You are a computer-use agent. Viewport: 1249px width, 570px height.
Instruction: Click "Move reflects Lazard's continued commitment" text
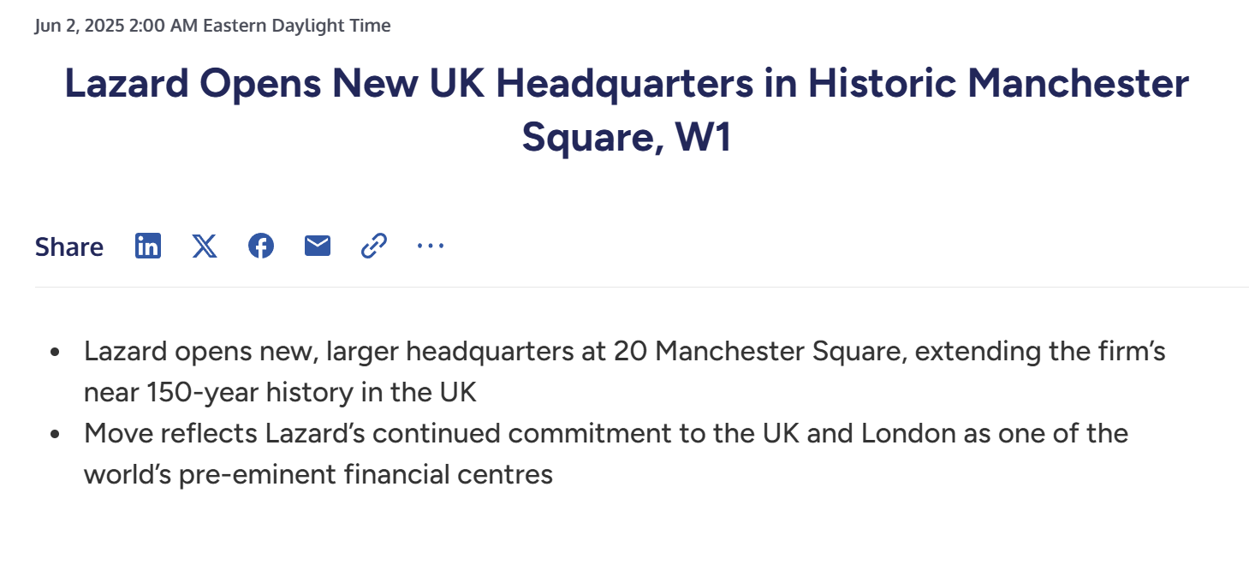(x=360, y=434)
